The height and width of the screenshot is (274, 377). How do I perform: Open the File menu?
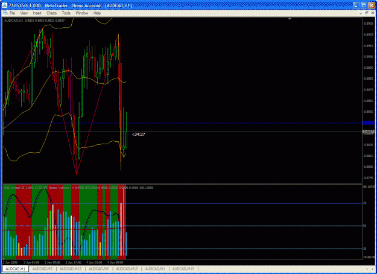[12, 13]
